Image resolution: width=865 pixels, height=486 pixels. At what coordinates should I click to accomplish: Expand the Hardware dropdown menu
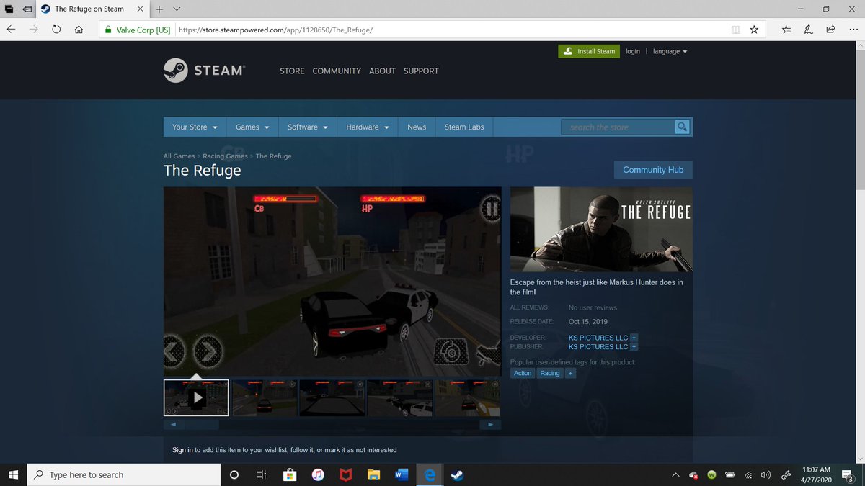(367, 127)
